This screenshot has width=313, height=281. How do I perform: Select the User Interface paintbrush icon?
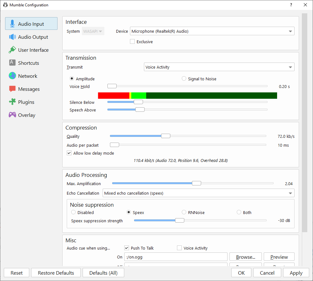point(12,50)
